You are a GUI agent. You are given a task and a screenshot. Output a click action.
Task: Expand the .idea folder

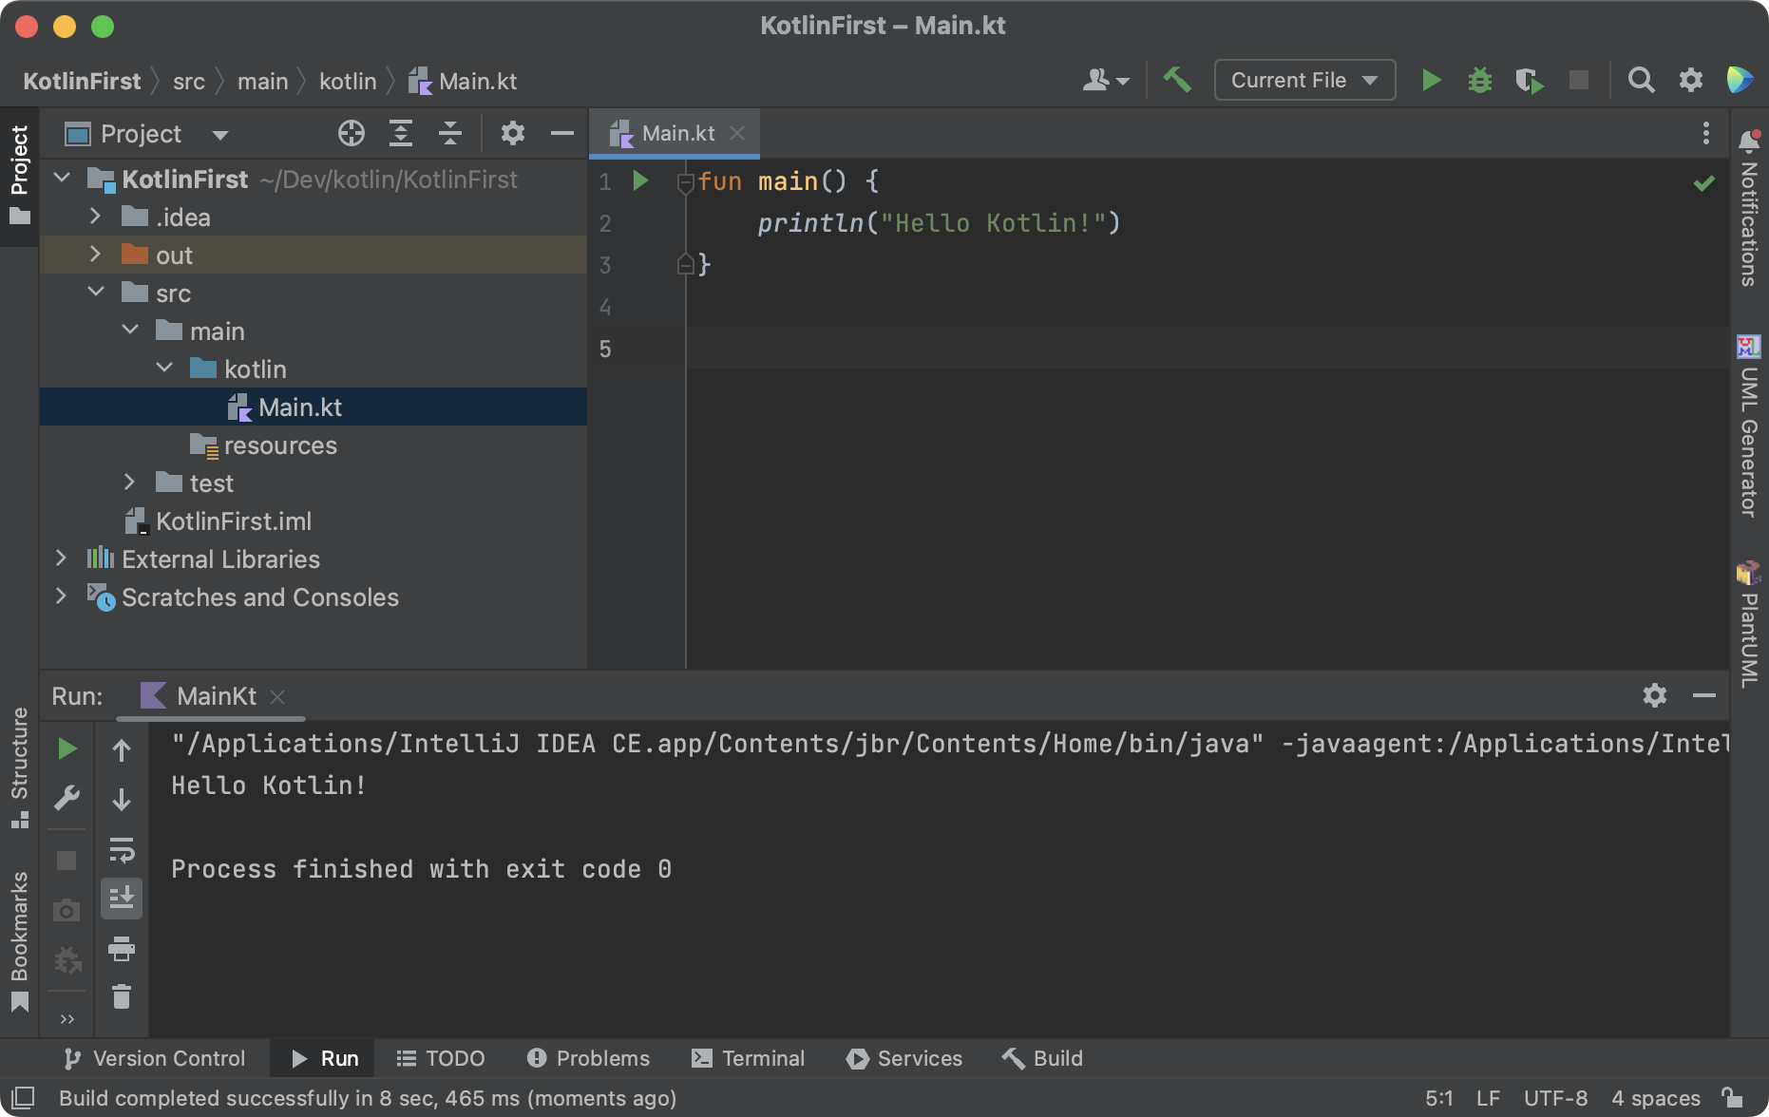point(95,217)
